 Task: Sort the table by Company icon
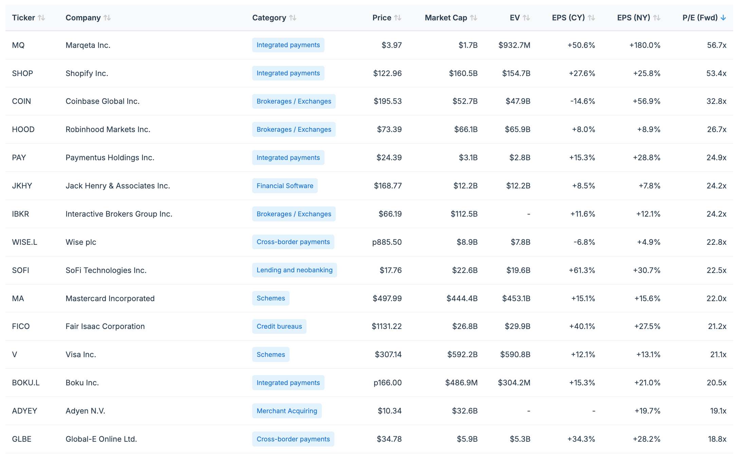[107, 18]
